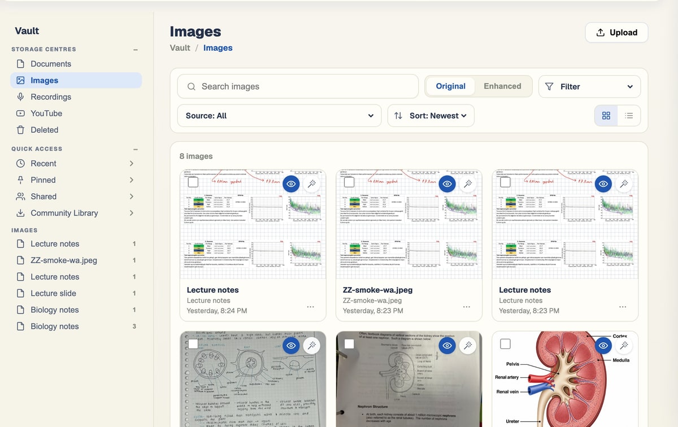Click the Upload button
Viewport: 678px width, 427px height.
tap(616, 33)
